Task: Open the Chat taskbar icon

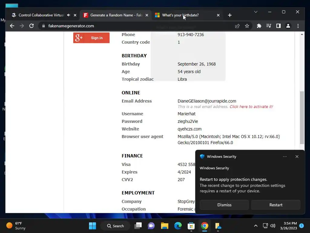Action: 151,226
